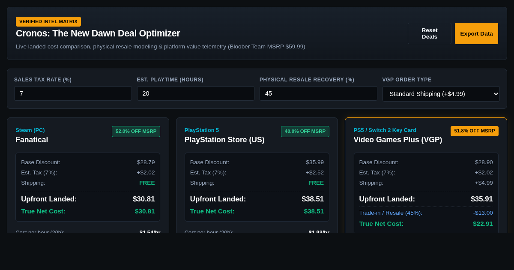Screen dimensions: 514x270
Task: Click the 40.0% OFF MSRP badge
Action: [305, 132]
